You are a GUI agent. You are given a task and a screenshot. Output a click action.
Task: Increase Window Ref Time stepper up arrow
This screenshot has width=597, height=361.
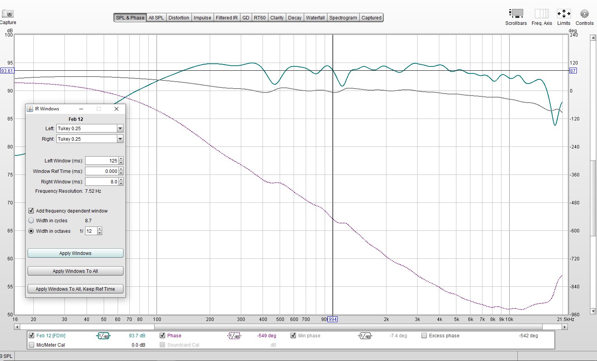coord(121,169)
